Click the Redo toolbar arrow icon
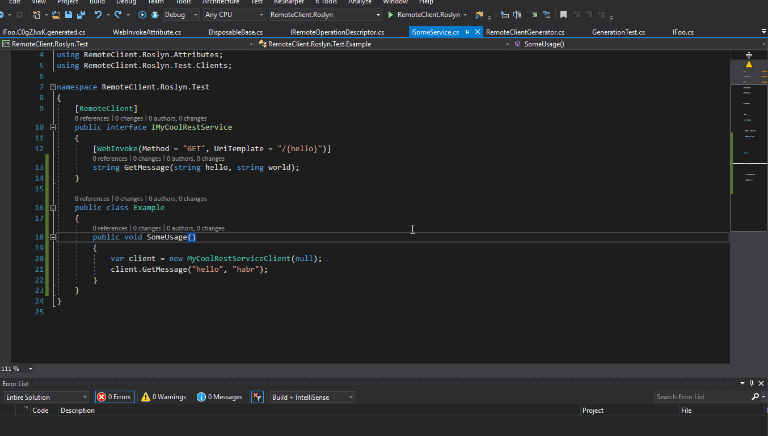This screenshot has height=436, width=768. (x=118, y=15)
